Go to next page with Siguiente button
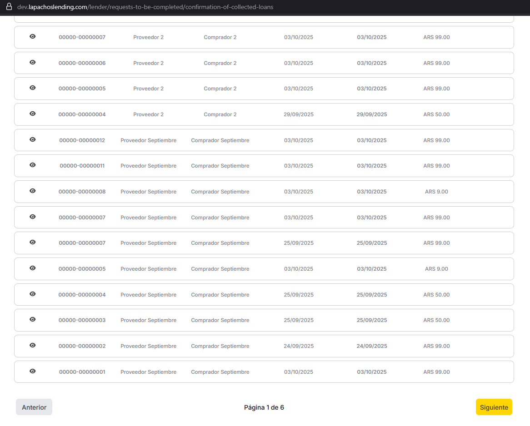 [x=494, y=407]
